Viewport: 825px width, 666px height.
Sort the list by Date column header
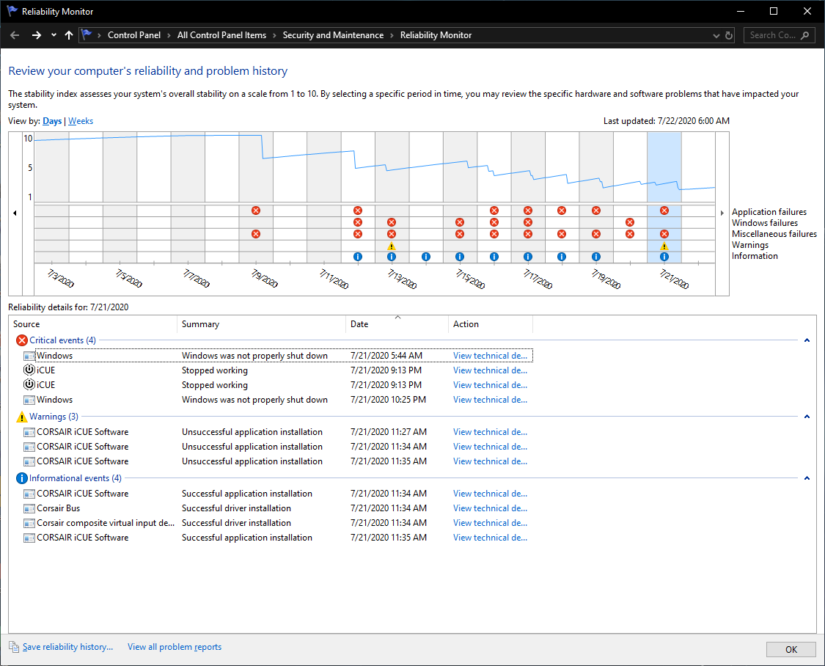[397, 324]
